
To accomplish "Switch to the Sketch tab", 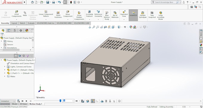I will coord(22,23).
